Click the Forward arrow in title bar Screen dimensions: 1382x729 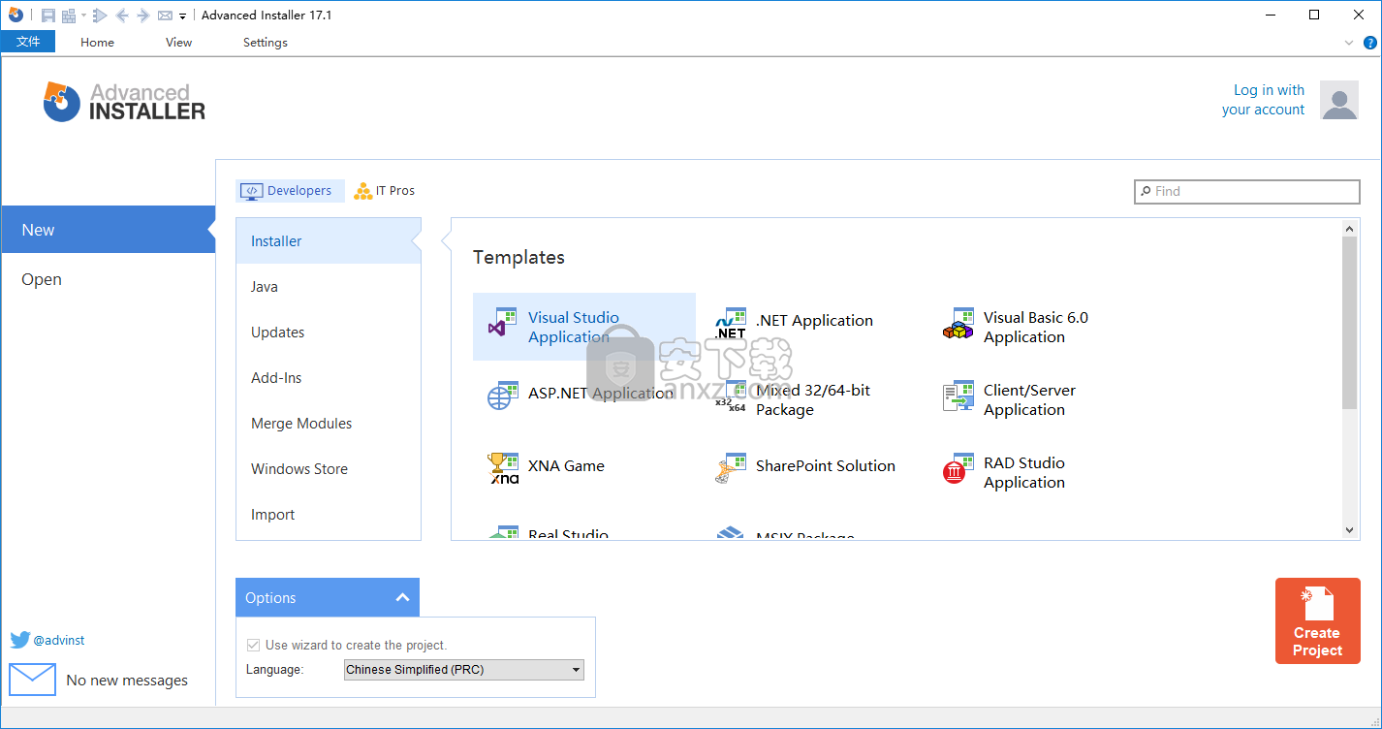click(x=142, y=15)
